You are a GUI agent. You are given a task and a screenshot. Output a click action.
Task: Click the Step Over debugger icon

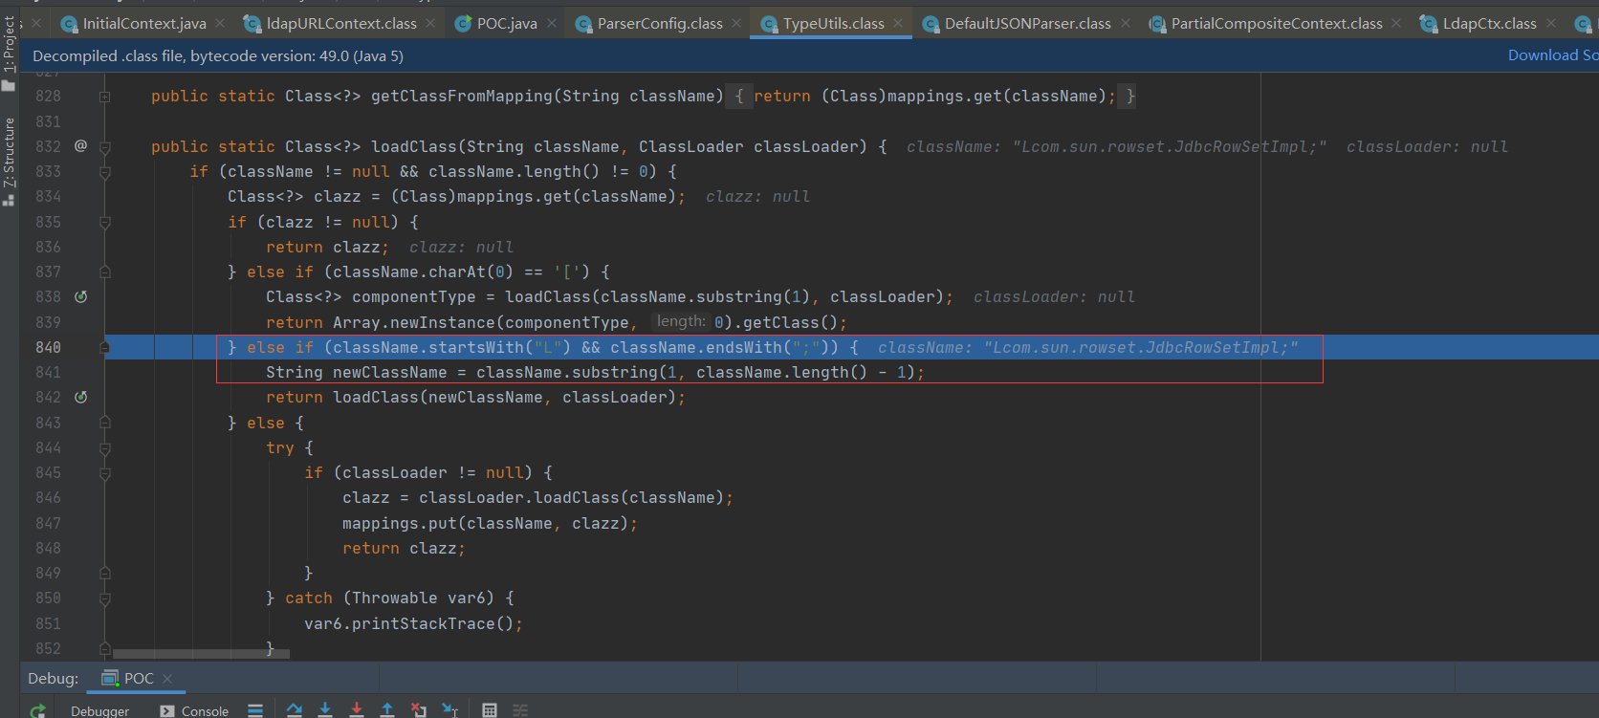(x=294, y=709)
